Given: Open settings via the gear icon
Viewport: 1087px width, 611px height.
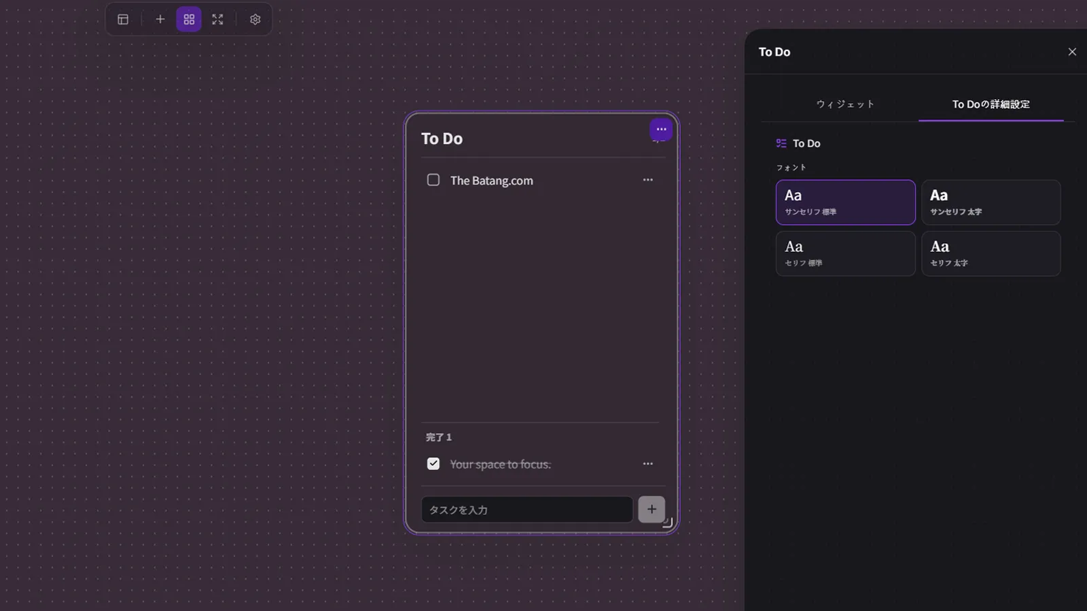Looking at the screenshot, I should [255, 19].
